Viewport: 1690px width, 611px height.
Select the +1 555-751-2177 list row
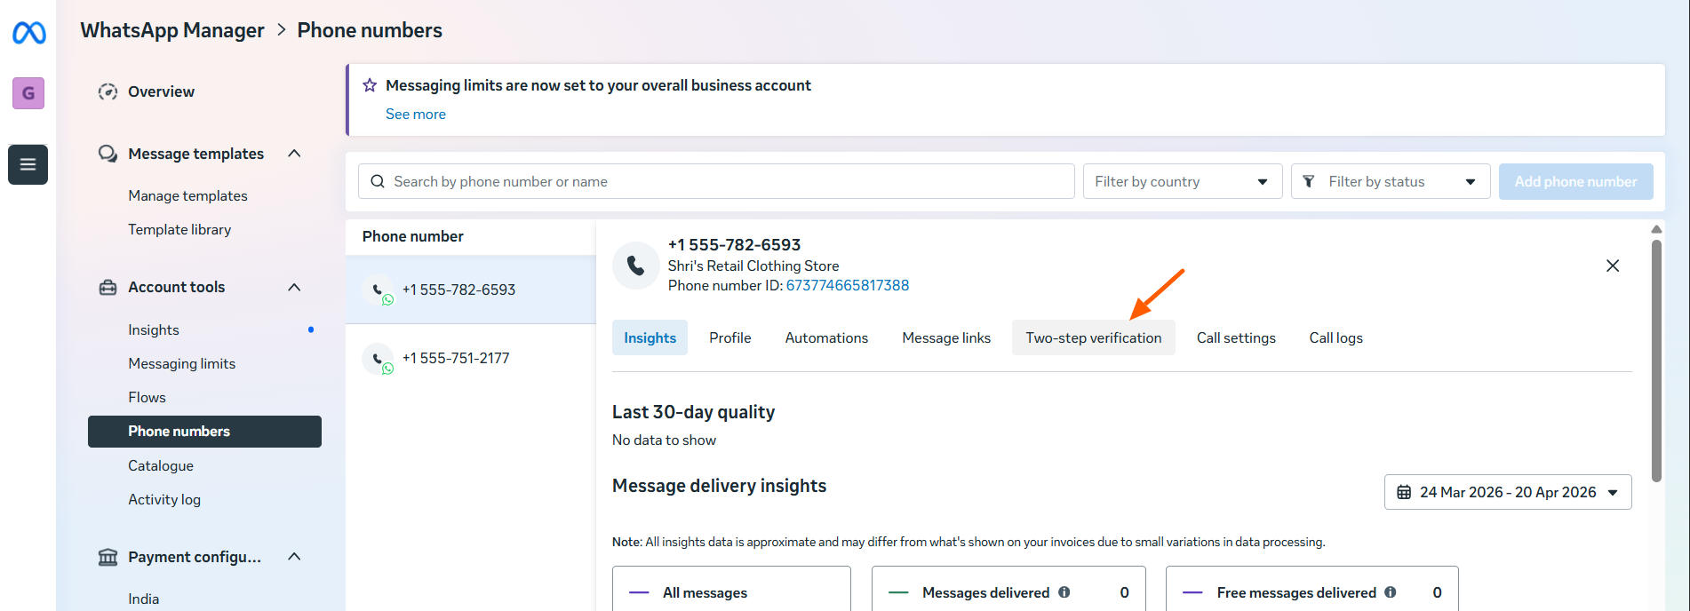[470, 359]
